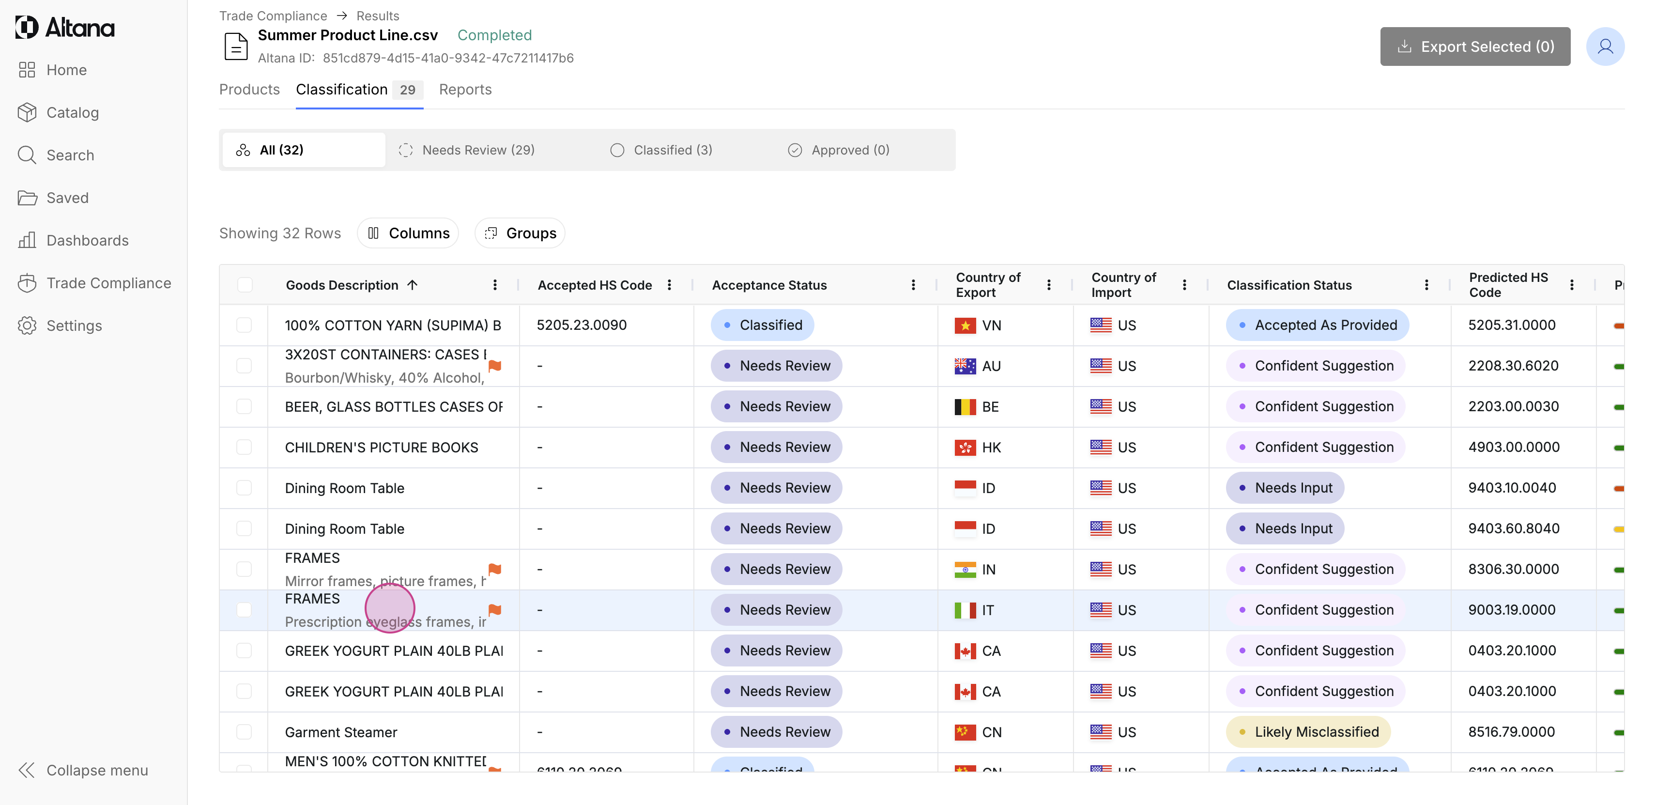1656x805 pixels.
Task: Collapse menu using the double chevron
Action: point(26,770)
